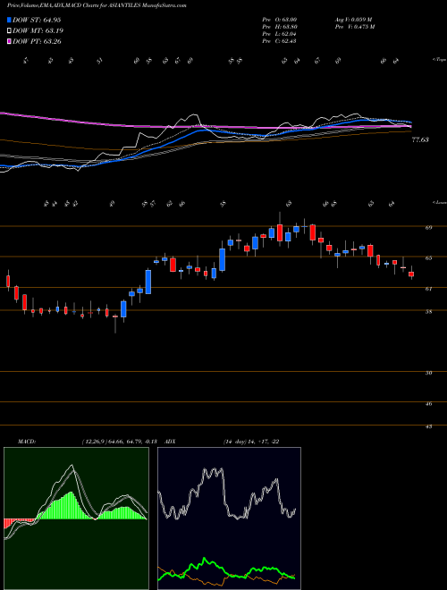447x590 pixels.
Task: Open the green MACD histogram chart panel
Action: (x=76, y=518)
